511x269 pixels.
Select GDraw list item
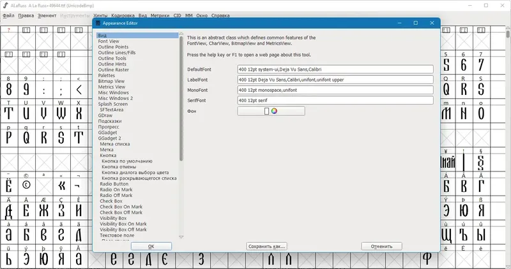tap(105, 115)
